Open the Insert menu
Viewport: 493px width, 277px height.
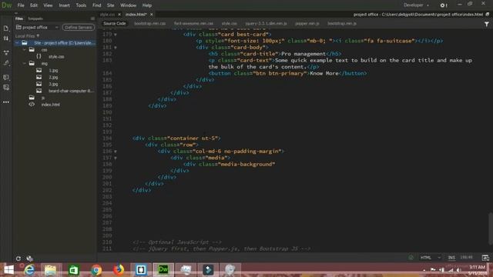coord(64,5)
